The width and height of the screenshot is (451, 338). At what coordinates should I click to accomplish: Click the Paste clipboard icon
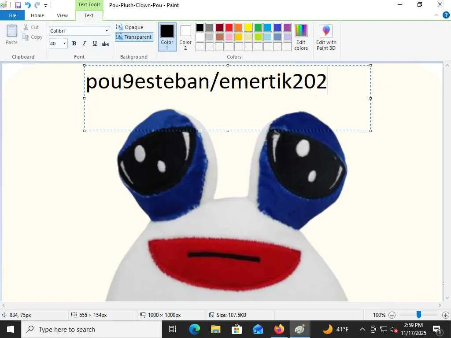pos(12,31)
